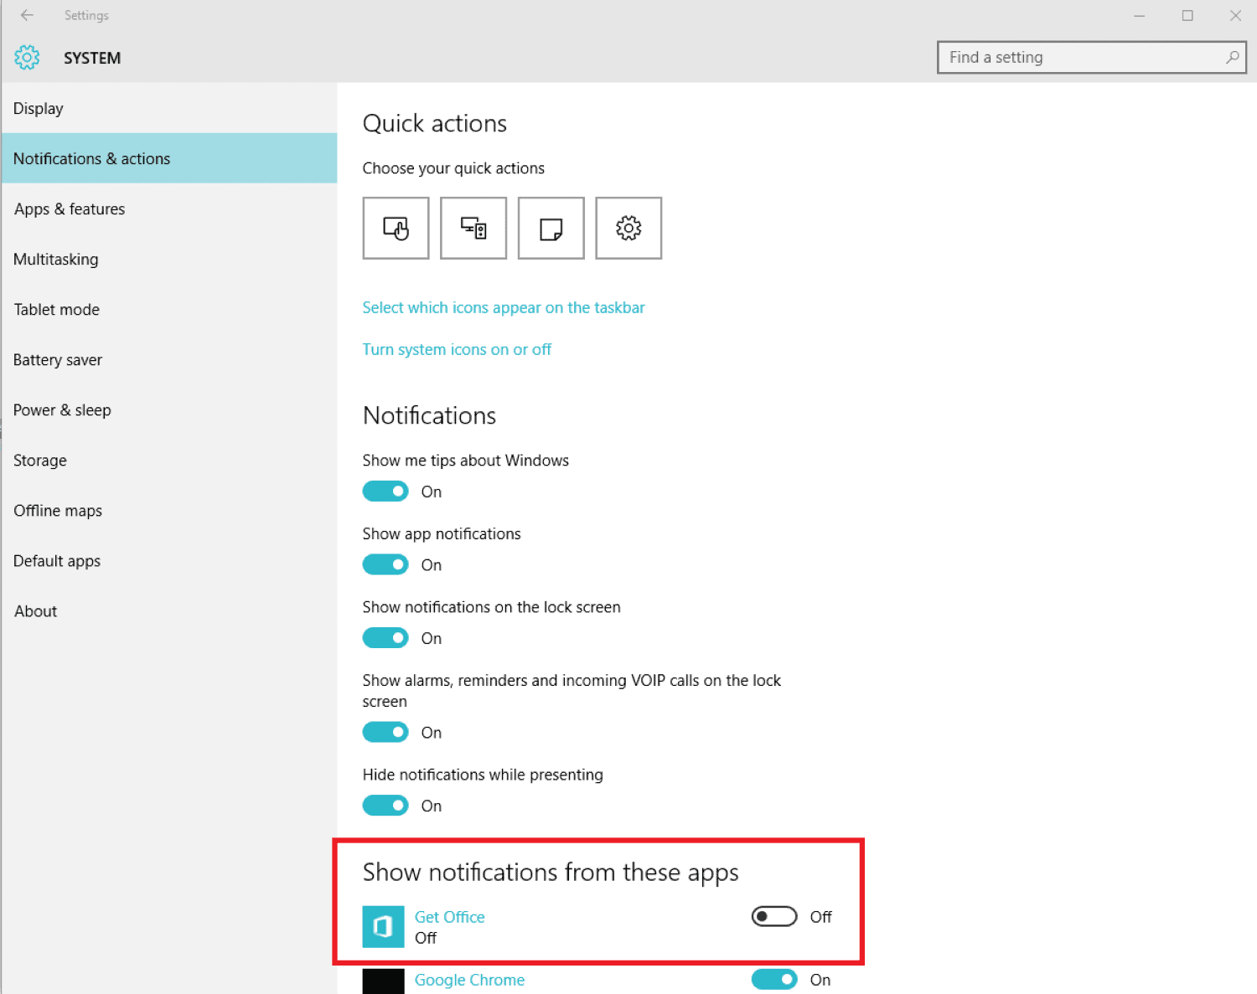
Task: Click the Quick actions heading
Action: tap(435, 123)
